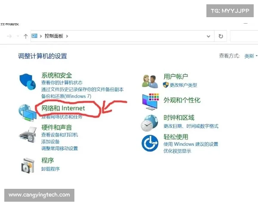Expand the chevron before 控制面板 breadcrumb
This screenshot has width=258, height=206.
[41, 36]
